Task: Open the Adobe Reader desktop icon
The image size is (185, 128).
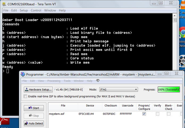Action: pos(5,121)
